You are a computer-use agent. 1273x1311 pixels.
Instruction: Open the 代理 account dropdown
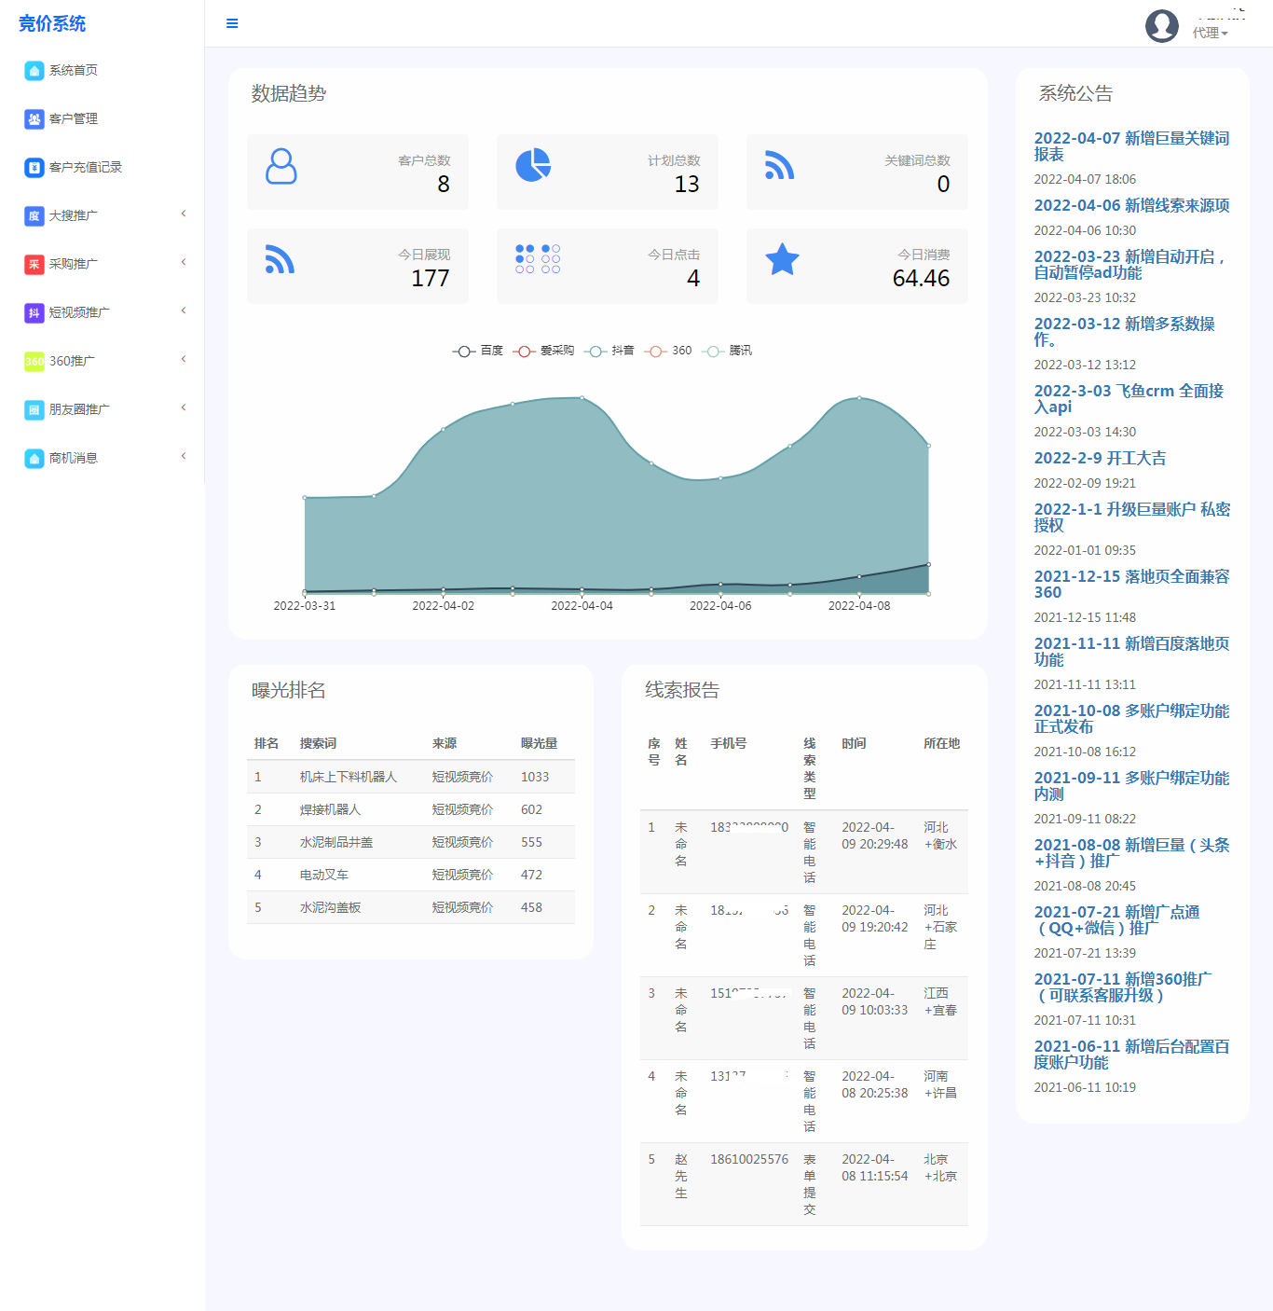pos(1211,33)
